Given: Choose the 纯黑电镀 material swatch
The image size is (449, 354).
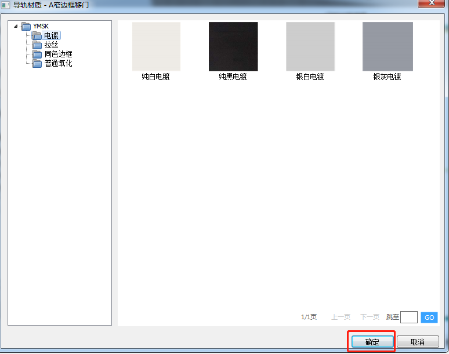Looking at the screenshot, I should click(x=233, y=47).
